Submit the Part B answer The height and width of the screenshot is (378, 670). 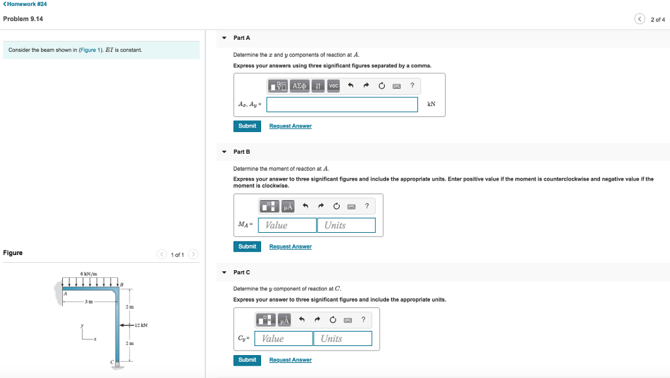pyautogui.click(x=247, y=247)
